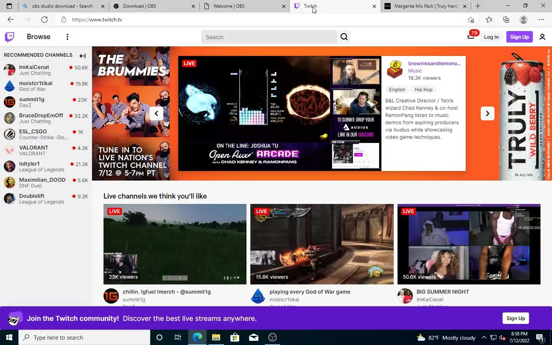552x345 pixels.
Task: Open File Explorer from taskbar
Action: [216, 337]
